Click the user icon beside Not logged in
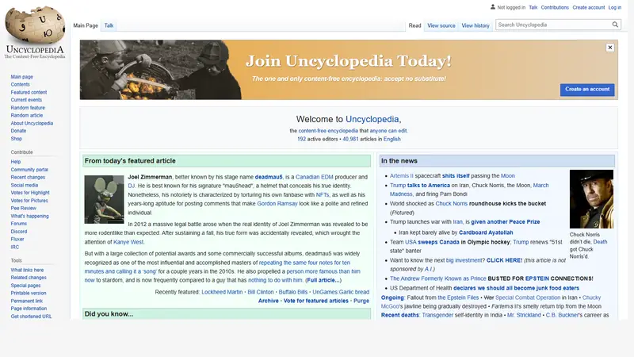Screen dimensions: 634x357 click(x=492, y=7)
